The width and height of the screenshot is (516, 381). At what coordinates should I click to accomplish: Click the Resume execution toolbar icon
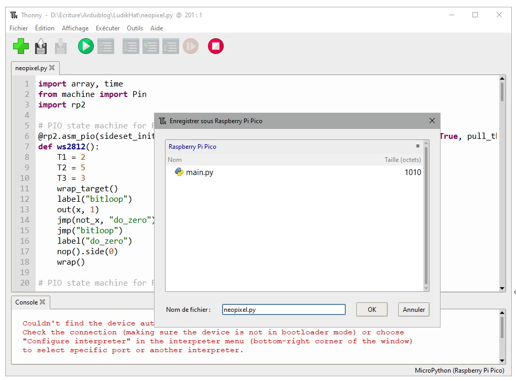click(x=191, y=47)
